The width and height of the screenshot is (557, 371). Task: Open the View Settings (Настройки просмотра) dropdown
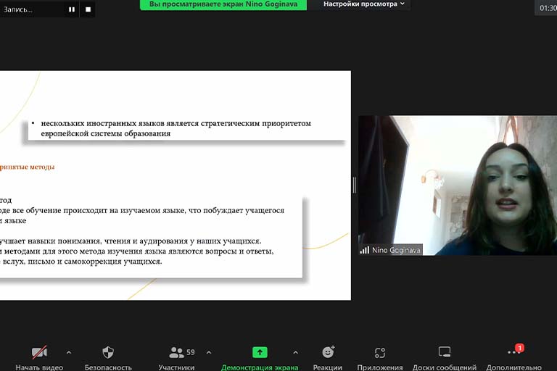(x=363, y=4)
